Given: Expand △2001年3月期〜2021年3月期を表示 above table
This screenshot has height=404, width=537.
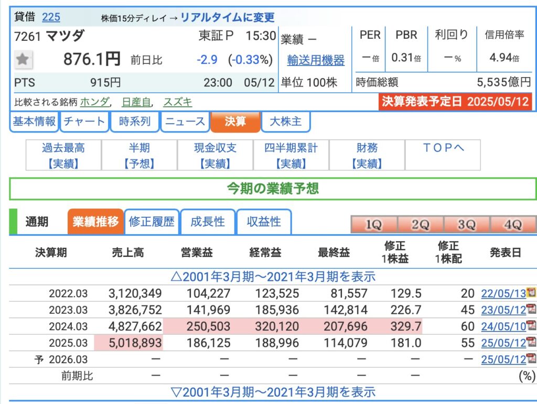Looking at the screenshot, I should [x=273, y=276].
